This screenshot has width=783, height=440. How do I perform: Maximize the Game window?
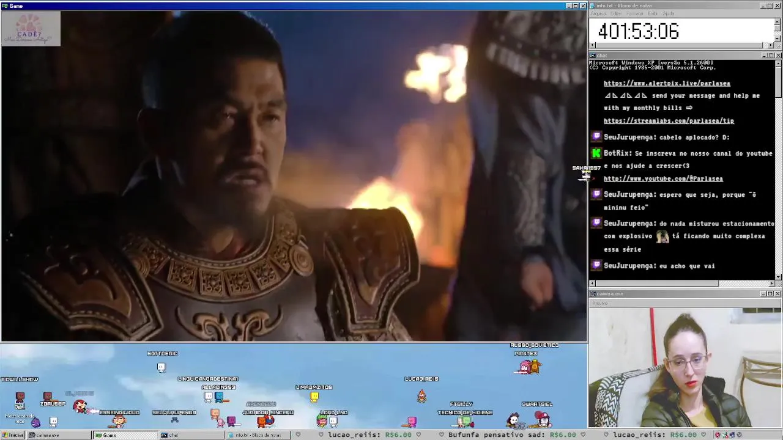coord(576,5)
